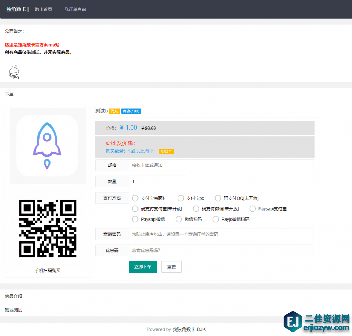Click the QR code for mobile purchase
This screenshot has height=336, width=352.
click(x=47, y=228)
